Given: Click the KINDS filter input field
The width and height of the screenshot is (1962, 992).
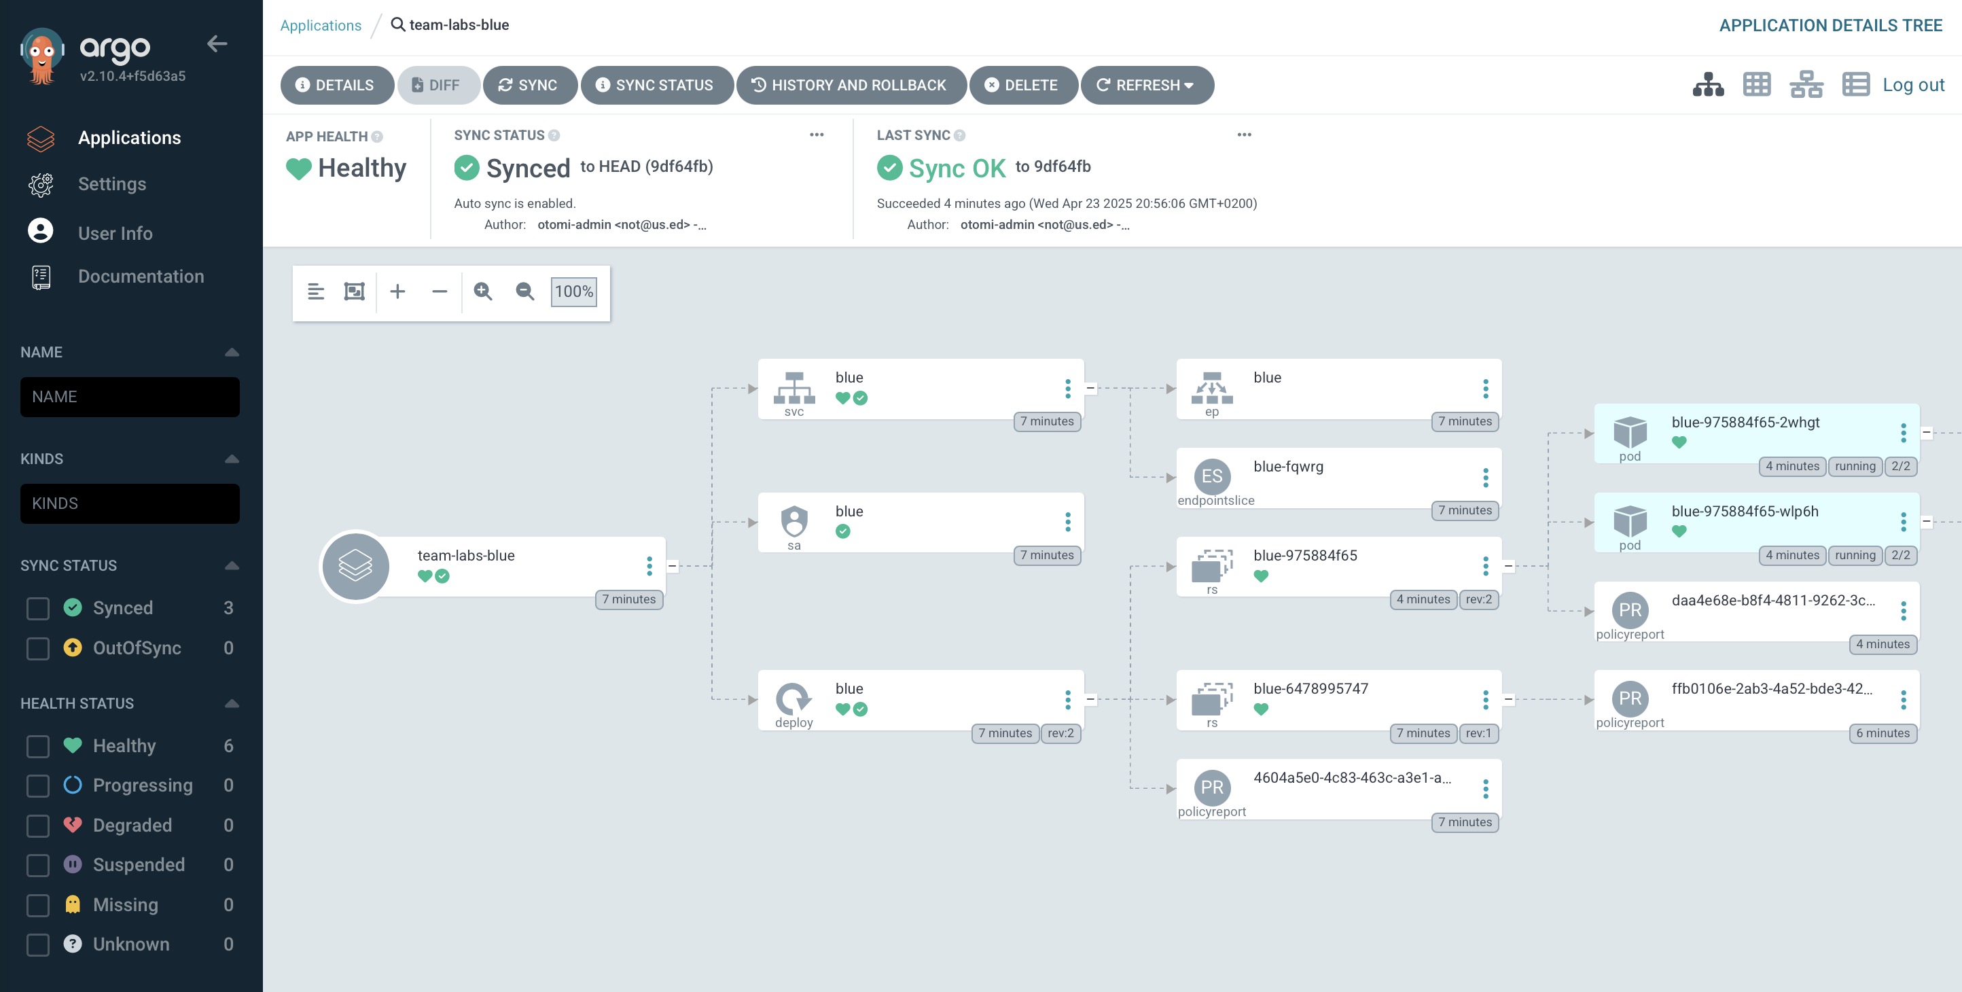Looking at the screenshot, I should pyautogui.click(x=130, y=503).
